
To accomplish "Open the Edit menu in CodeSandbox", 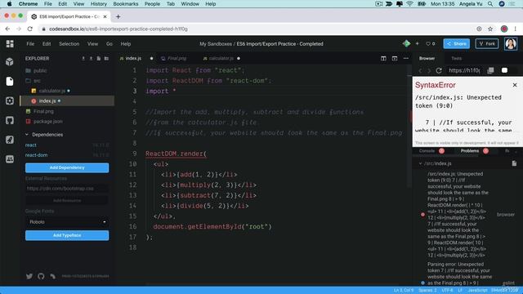I will coord(47,43).
